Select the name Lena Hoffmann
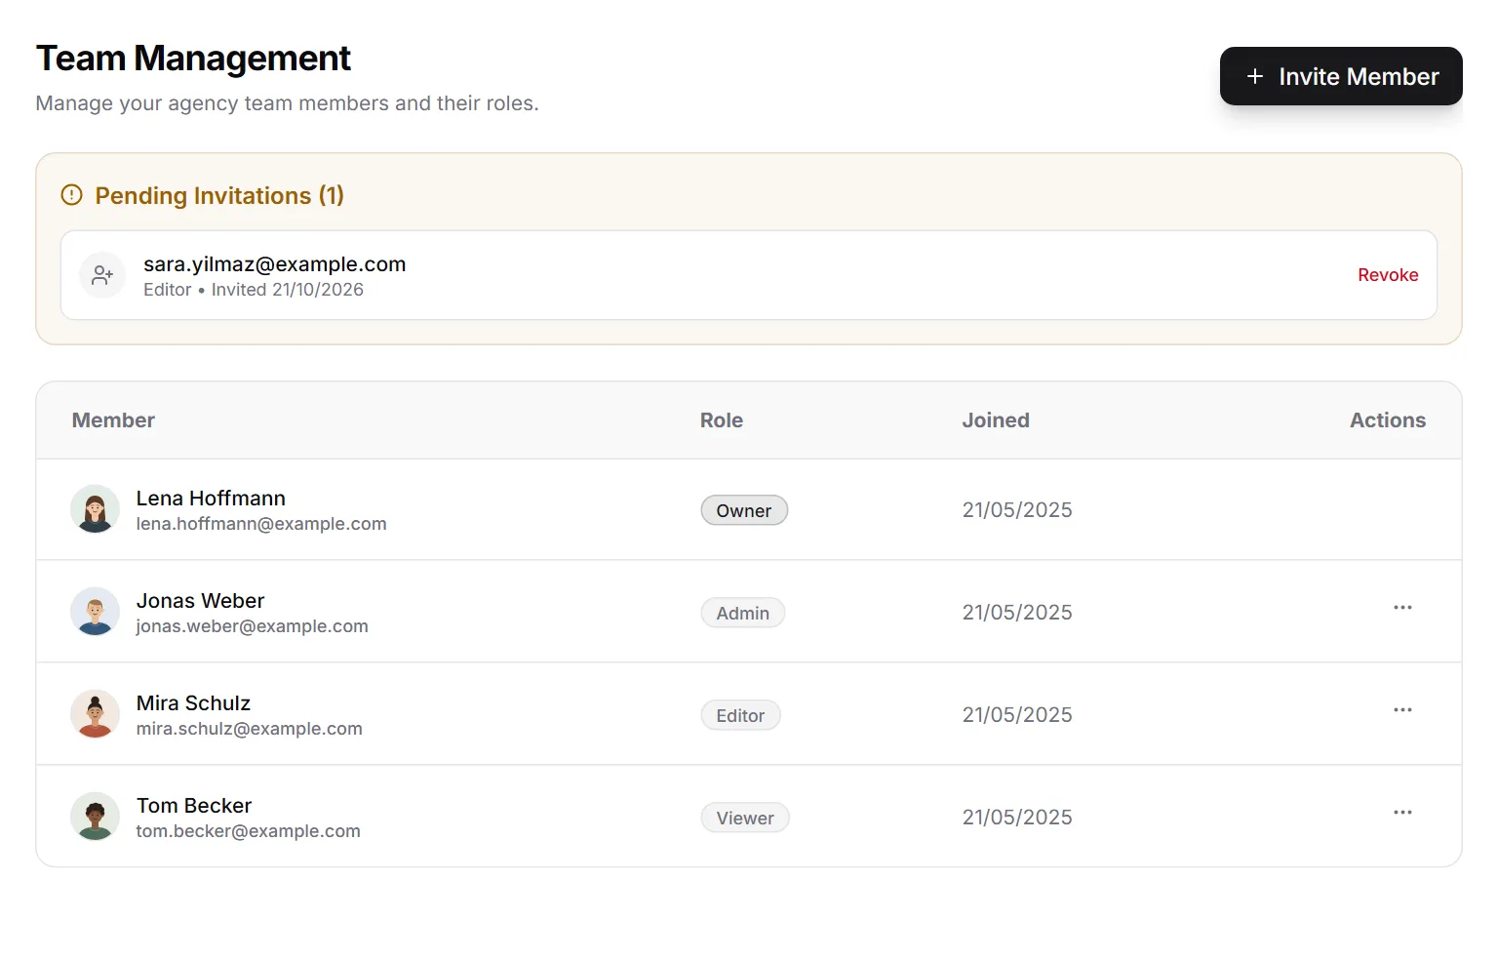This screenshot has height=960, width=1498. coord(211,499)
